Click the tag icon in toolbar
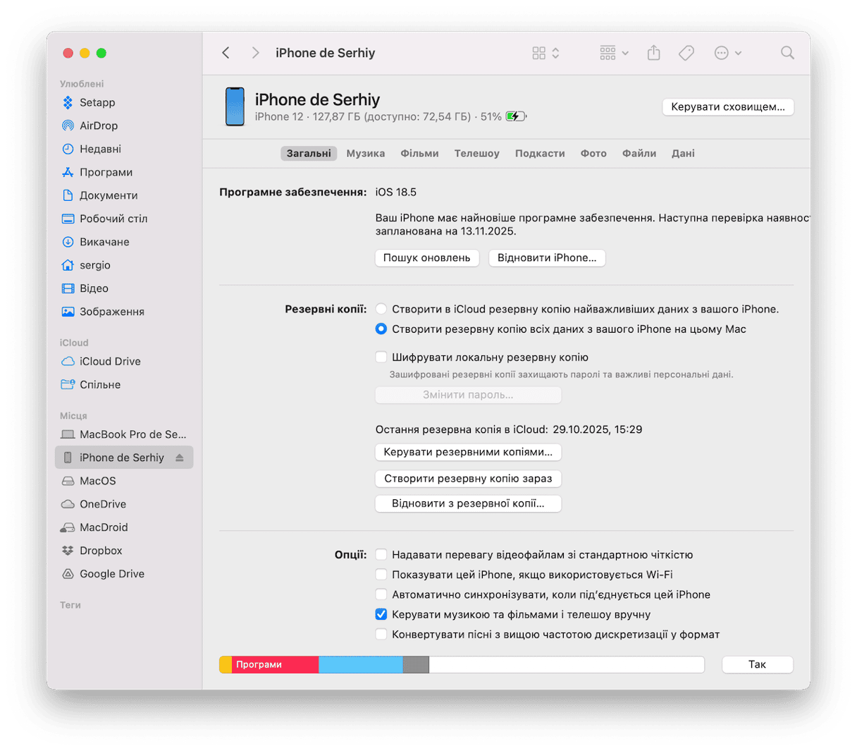 point(686,53)
